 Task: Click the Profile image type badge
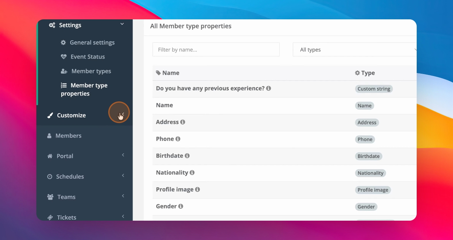(373, 190)
